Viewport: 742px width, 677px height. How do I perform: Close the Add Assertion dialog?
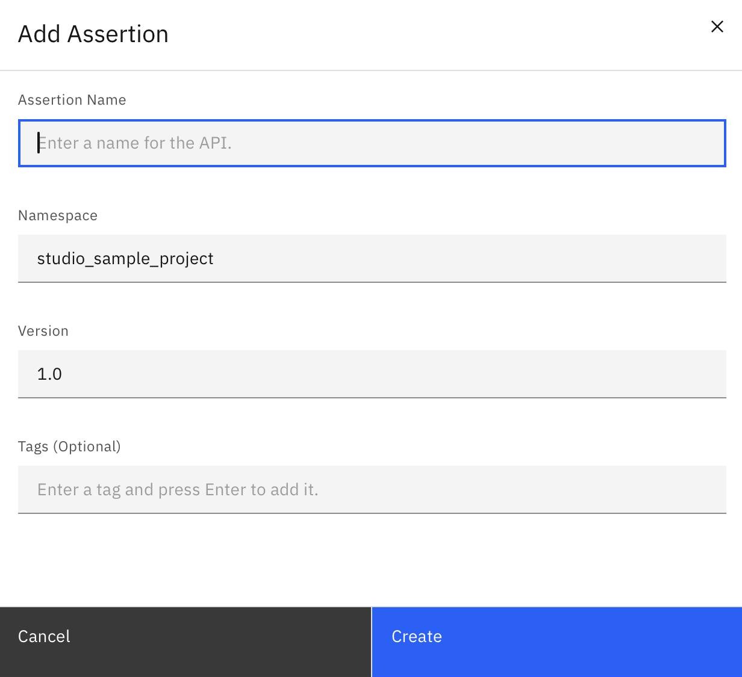(x=717, y=26)
